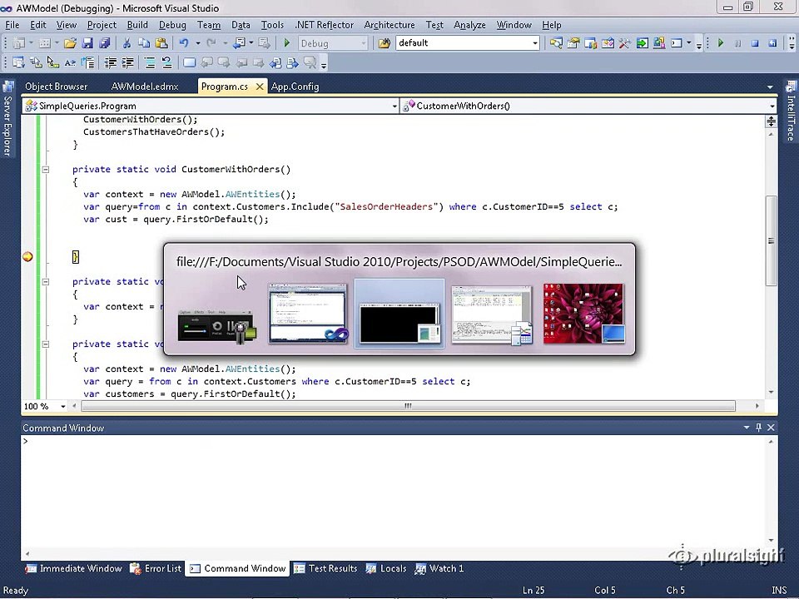This screenshot has height=599, width=799.
Task: Toggle a bookmark using the rectangle icon
Action: click(x=189, y=63)
